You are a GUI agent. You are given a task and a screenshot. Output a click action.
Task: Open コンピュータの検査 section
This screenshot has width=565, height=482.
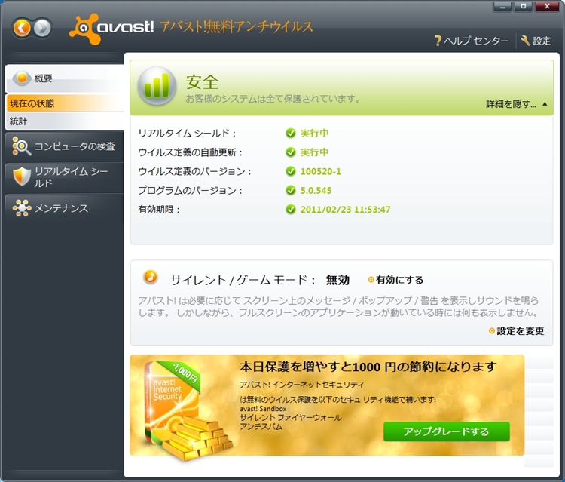pyautogui.click(x=65, y=146)
